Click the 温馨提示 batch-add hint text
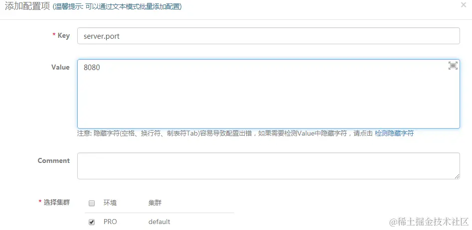Screen dimensions: 472x230 (x=118, y=6)
